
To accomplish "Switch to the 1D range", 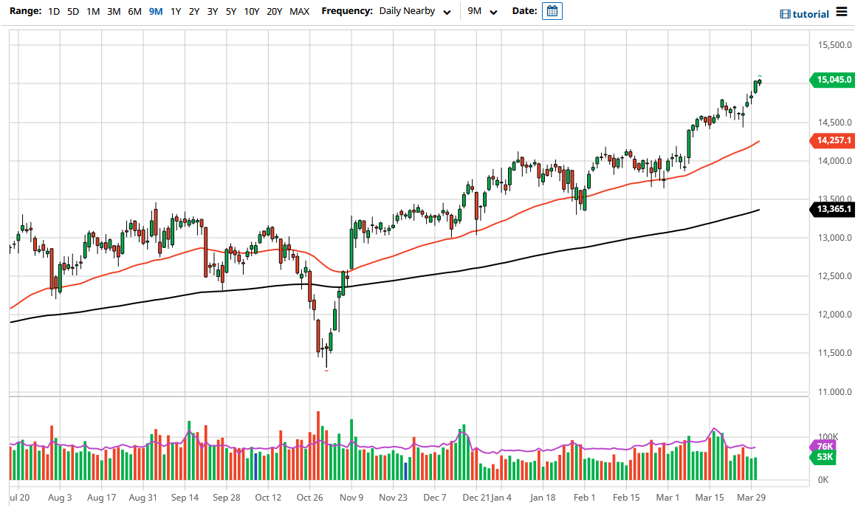I will 53,11.
